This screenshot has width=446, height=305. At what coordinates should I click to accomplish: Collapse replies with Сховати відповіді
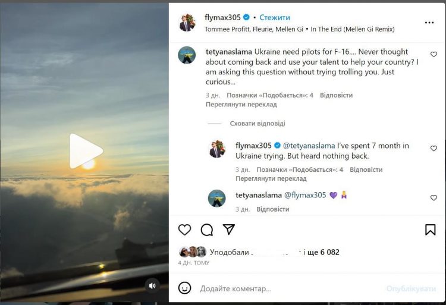[257, 124]
